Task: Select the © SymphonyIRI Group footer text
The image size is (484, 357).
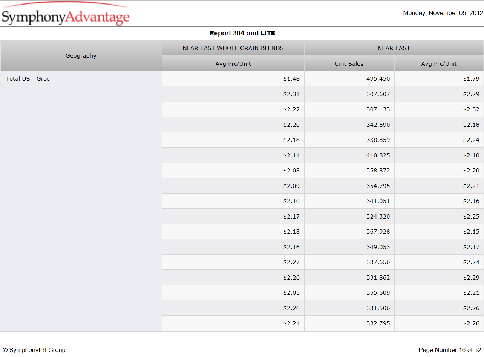Action: [34, 350]
